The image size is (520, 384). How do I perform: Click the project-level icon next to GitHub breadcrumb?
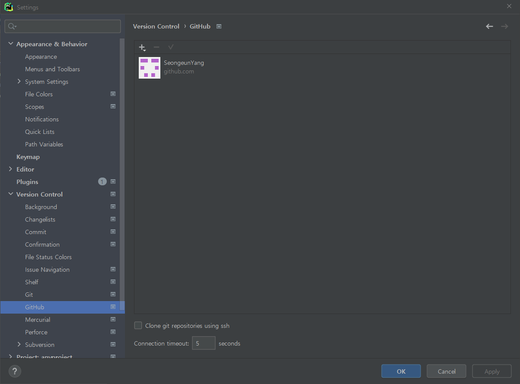click(x=219, y=26)
